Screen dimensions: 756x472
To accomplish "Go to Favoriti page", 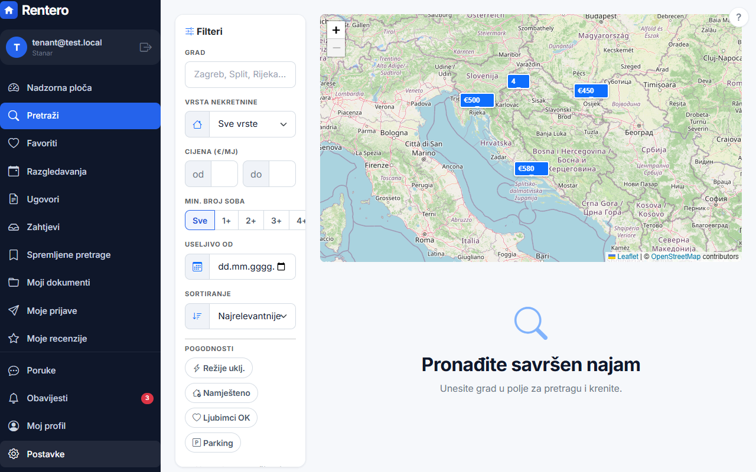I will click(x=80, y=143).
